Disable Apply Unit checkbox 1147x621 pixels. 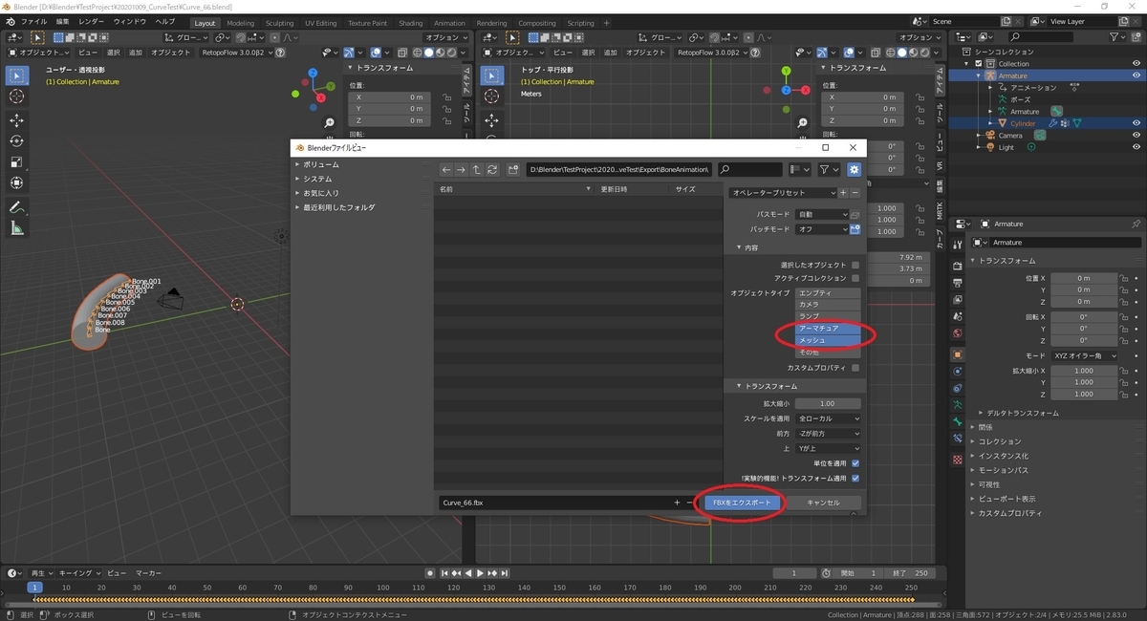tap(855, 463)
